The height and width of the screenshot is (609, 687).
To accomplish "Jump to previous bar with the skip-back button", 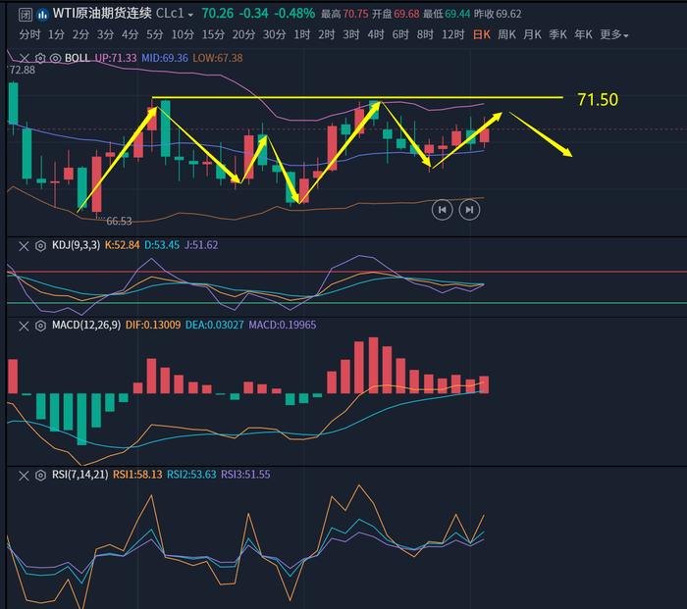I will (442, 209).
